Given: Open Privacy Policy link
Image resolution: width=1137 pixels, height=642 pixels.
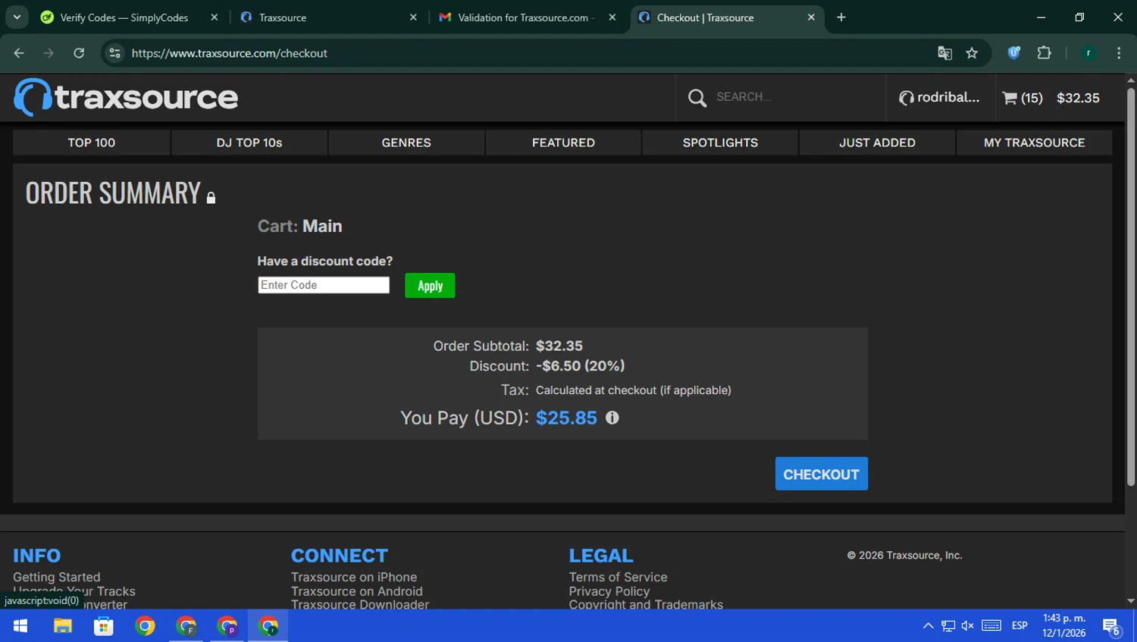Looking at the screenshot, I should coord(609,591).
